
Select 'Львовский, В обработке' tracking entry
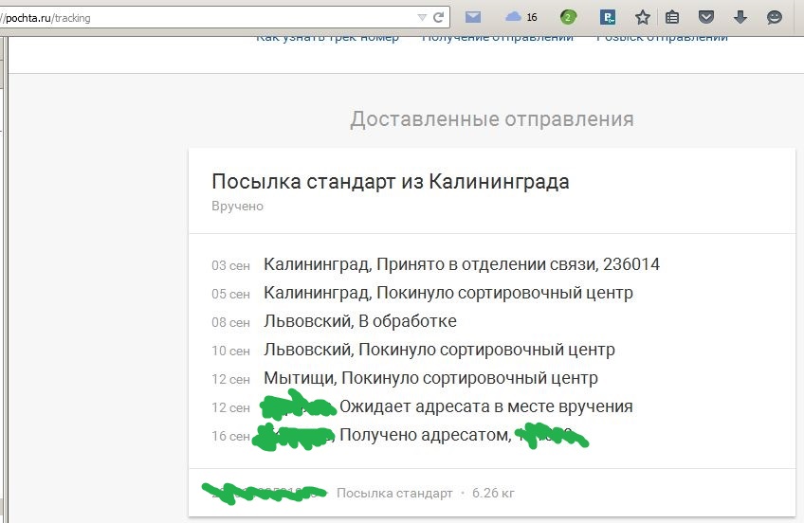click(x=360, y=321)
